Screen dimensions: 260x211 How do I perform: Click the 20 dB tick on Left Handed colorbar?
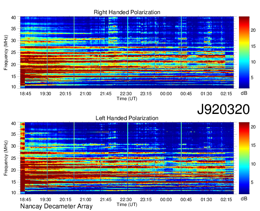tap(253, 127)
